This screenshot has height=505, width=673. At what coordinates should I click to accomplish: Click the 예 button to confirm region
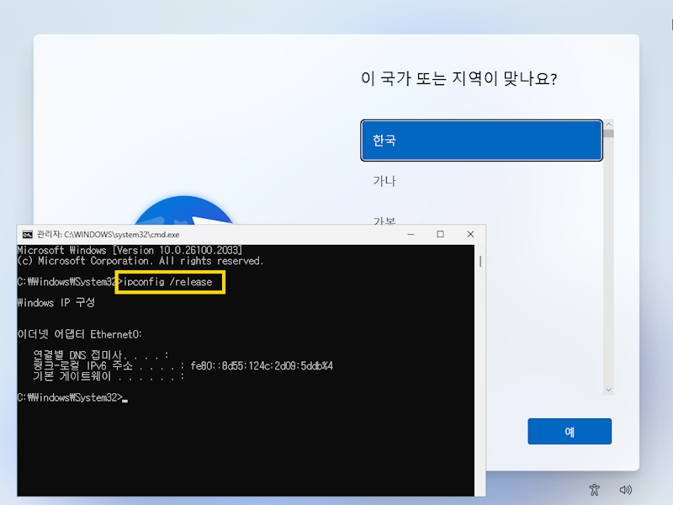coord(570,431)
